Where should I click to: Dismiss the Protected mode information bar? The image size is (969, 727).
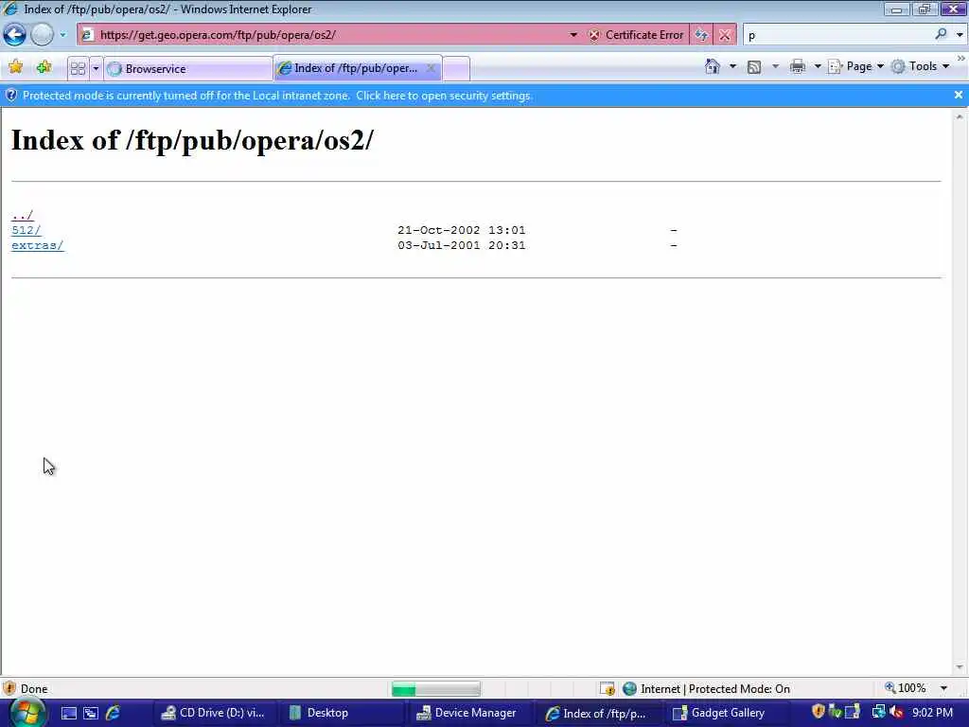[958, 95]
